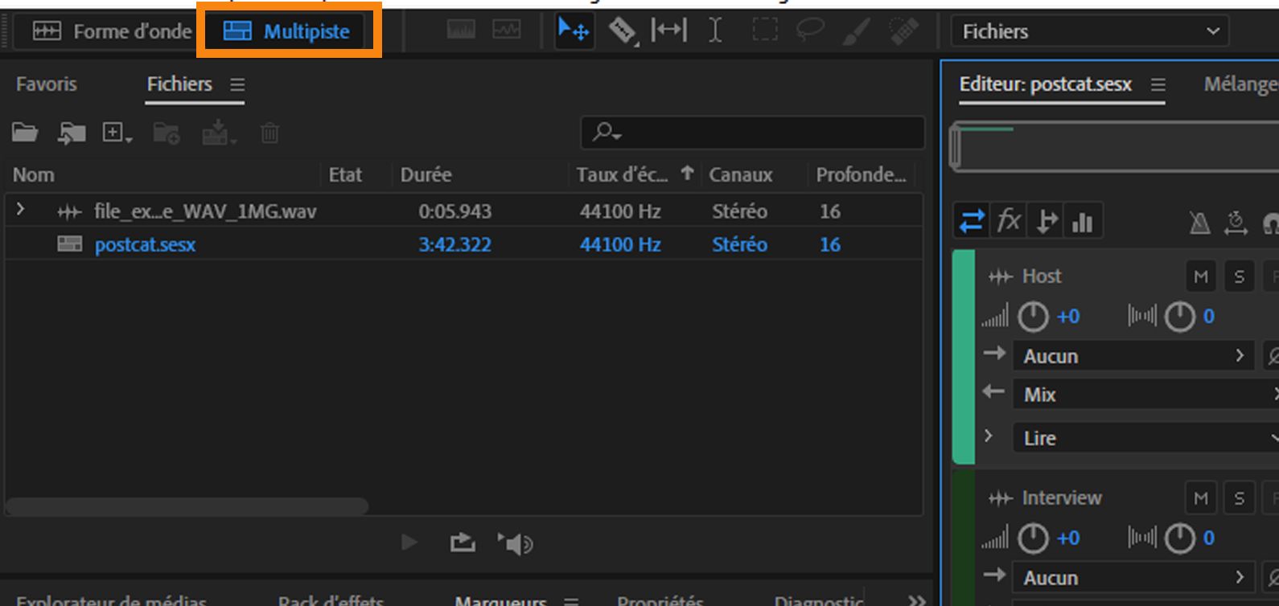Viewport: 1279px width, 606px height.
Task: Select the Editeur: postcat.sesx tab
Action: (x=1045, y=84)
